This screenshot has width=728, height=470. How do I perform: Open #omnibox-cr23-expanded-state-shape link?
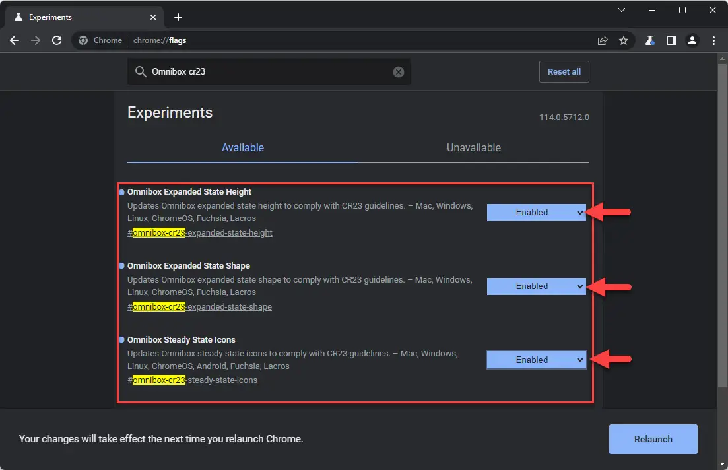tap(199, 306)
